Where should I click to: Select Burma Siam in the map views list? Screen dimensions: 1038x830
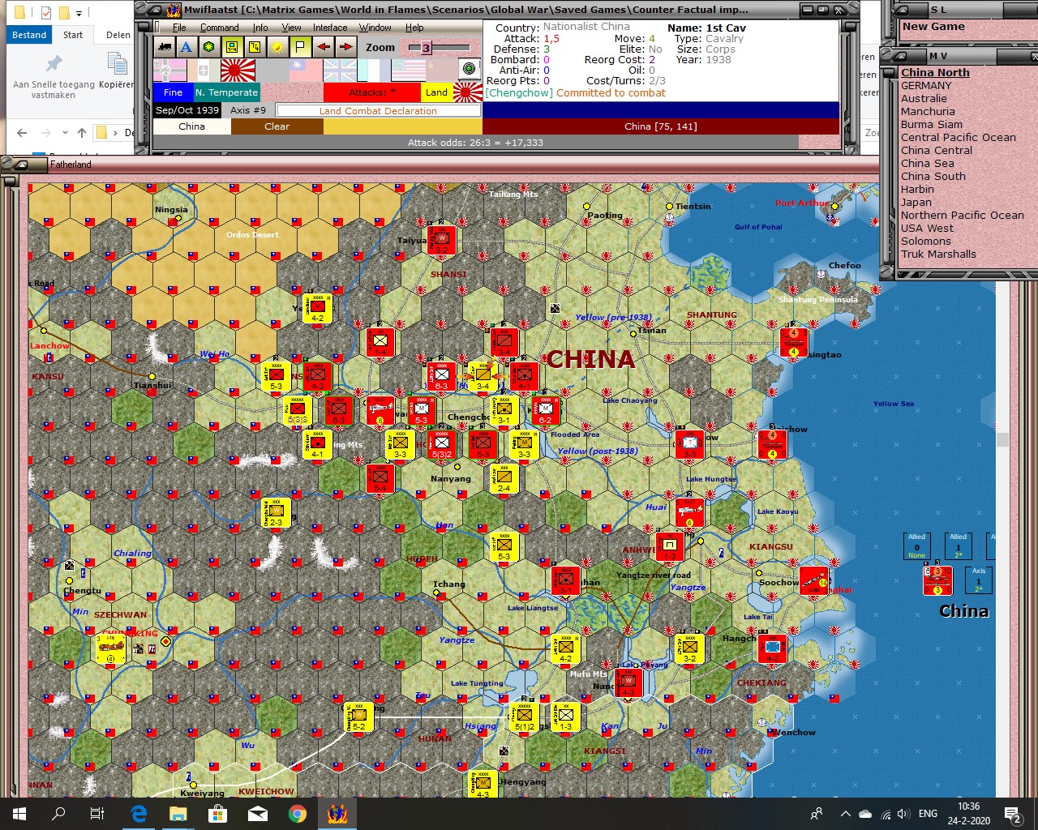[932, 124]
